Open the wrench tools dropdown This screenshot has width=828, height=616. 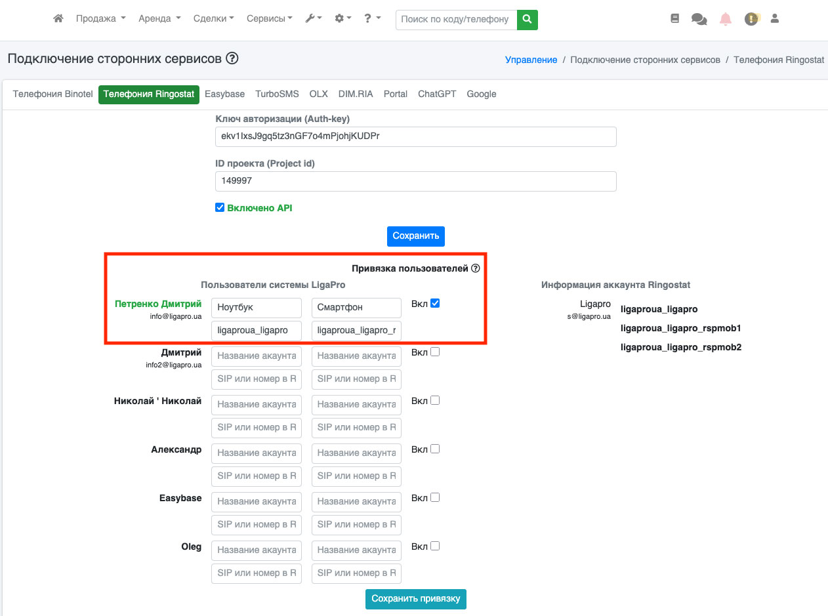click(x=314, y=19)
